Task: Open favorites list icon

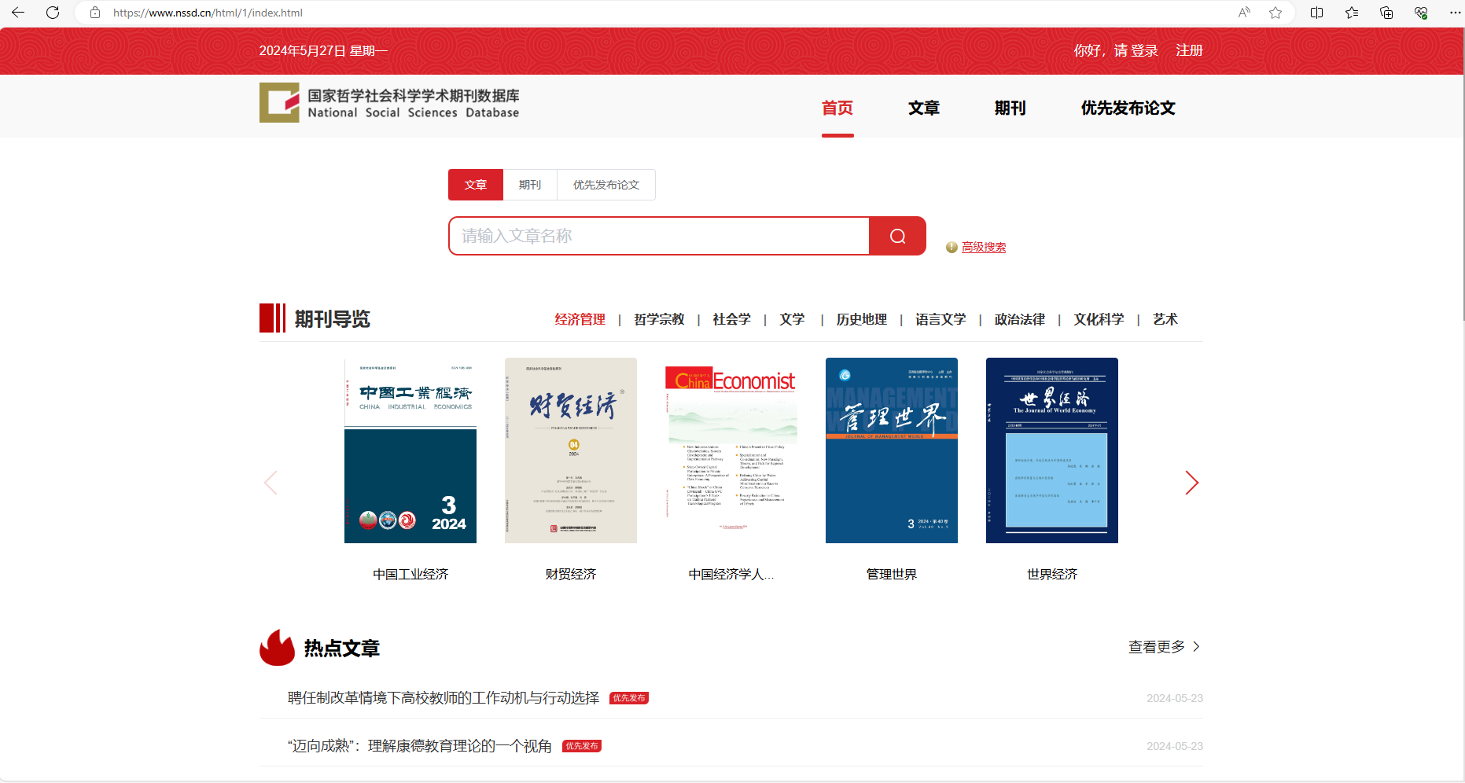Action: click(x=1352, y=13)
